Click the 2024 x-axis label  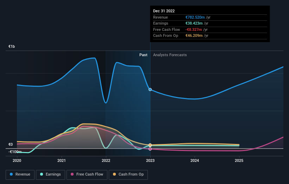195,161
